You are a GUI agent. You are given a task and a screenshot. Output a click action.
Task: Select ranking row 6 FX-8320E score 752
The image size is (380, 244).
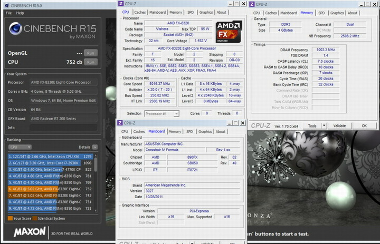coord(50,189)
